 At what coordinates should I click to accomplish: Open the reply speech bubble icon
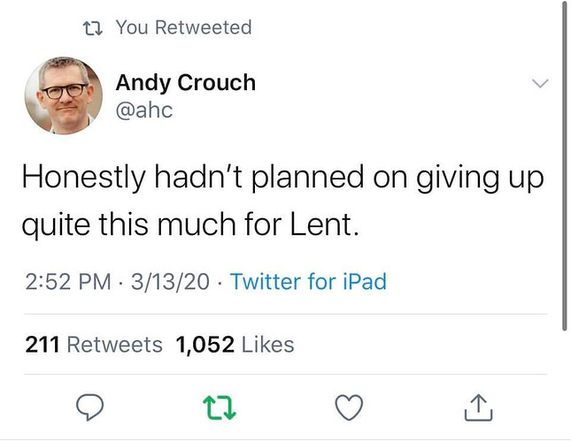click(89, 407)
